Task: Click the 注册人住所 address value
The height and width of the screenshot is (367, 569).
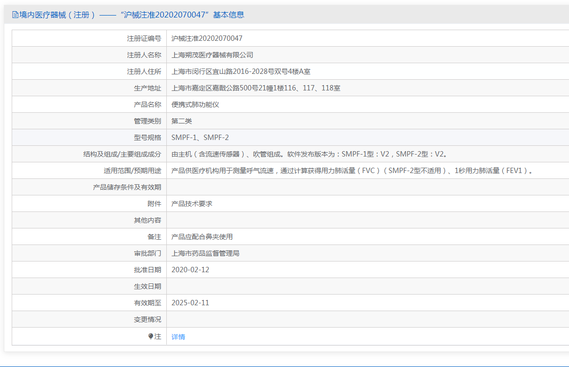Action: pyautogui.click(x=241, y=71)
